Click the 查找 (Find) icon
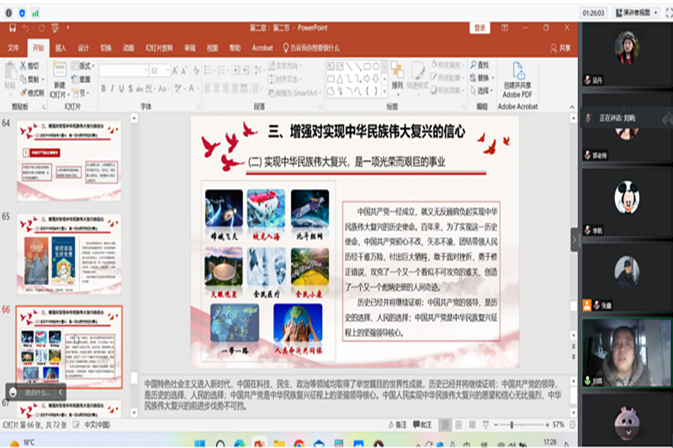This screenshot has height=448, width=673. click(x=481, y=65)
